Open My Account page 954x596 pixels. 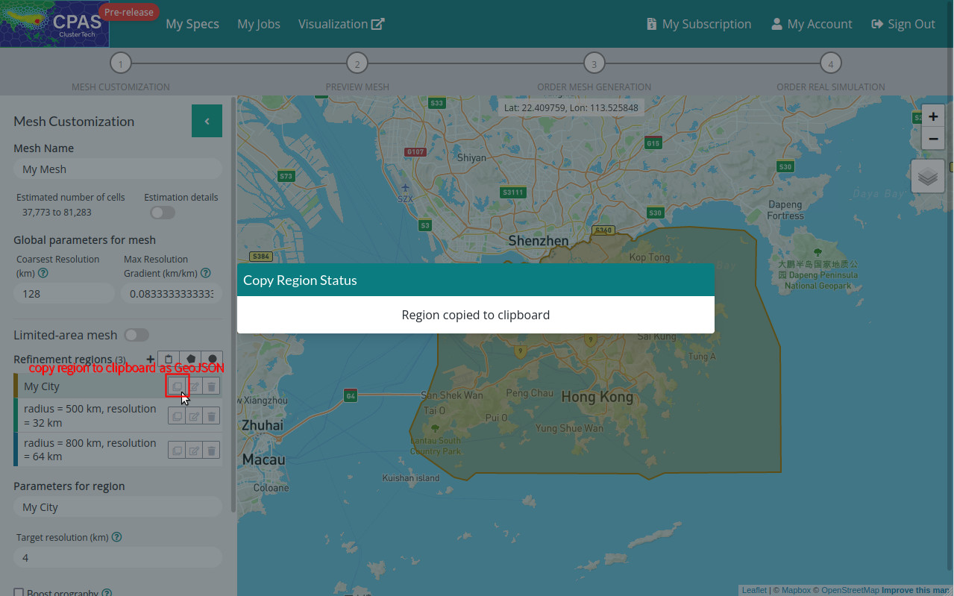tap(812, 24)
